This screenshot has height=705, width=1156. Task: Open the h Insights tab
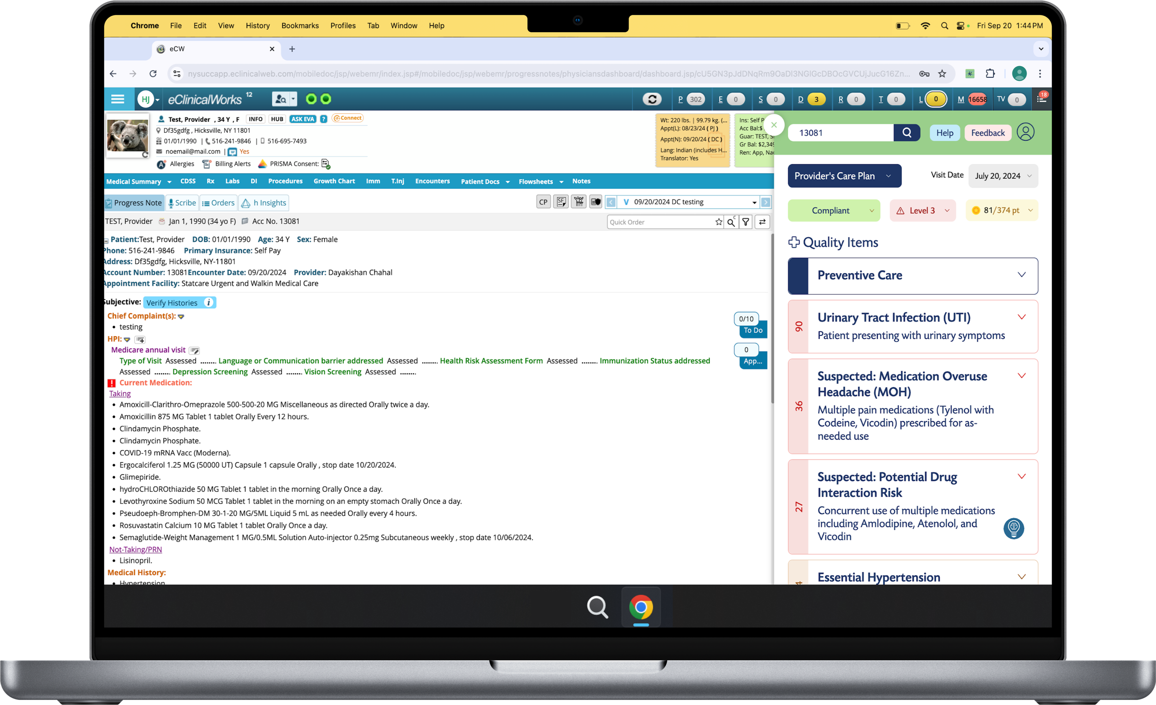(x=264, y=203)
